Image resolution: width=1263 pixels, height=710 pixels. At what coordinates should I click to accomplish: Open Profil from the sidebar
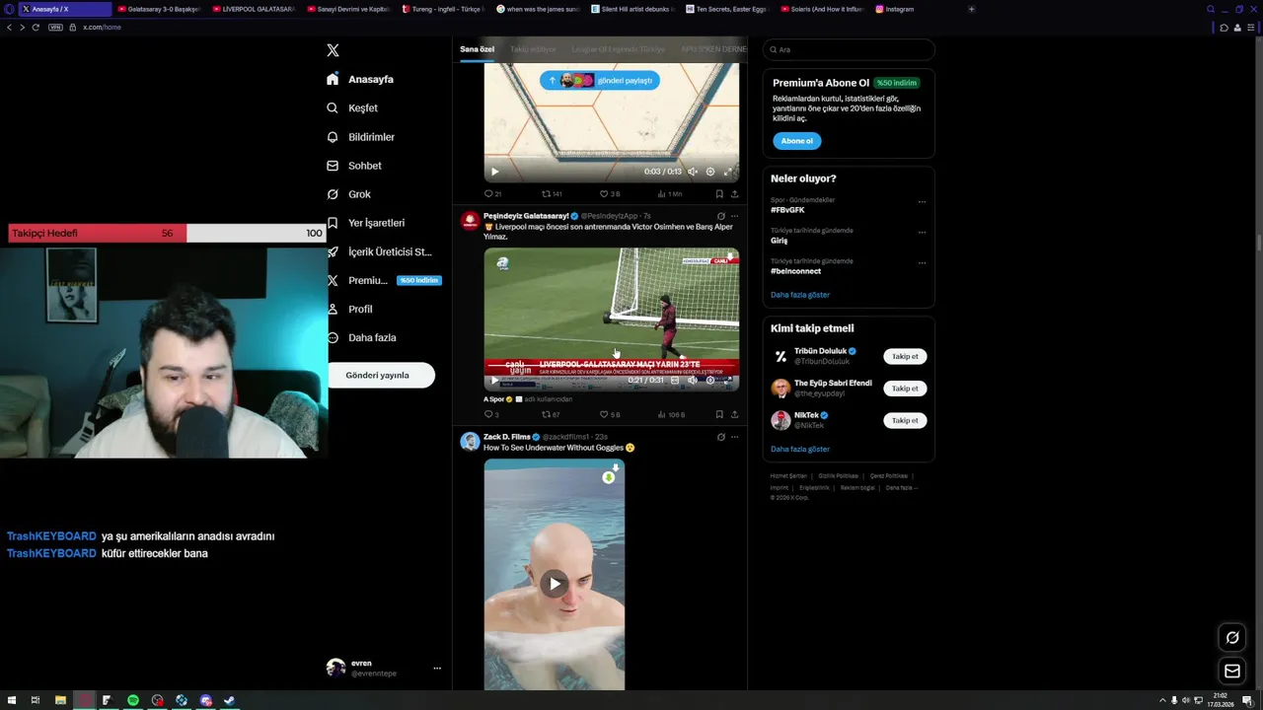click(349, 309)
